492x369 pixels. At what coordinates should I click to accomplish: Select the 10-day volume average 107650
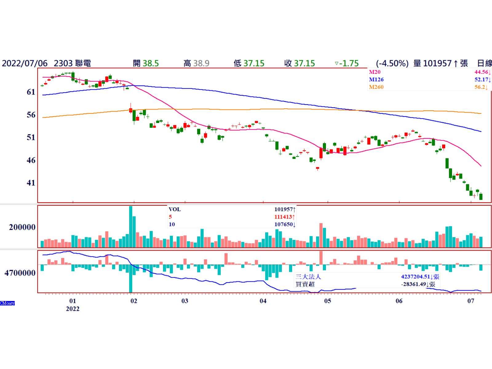(285, 224)
